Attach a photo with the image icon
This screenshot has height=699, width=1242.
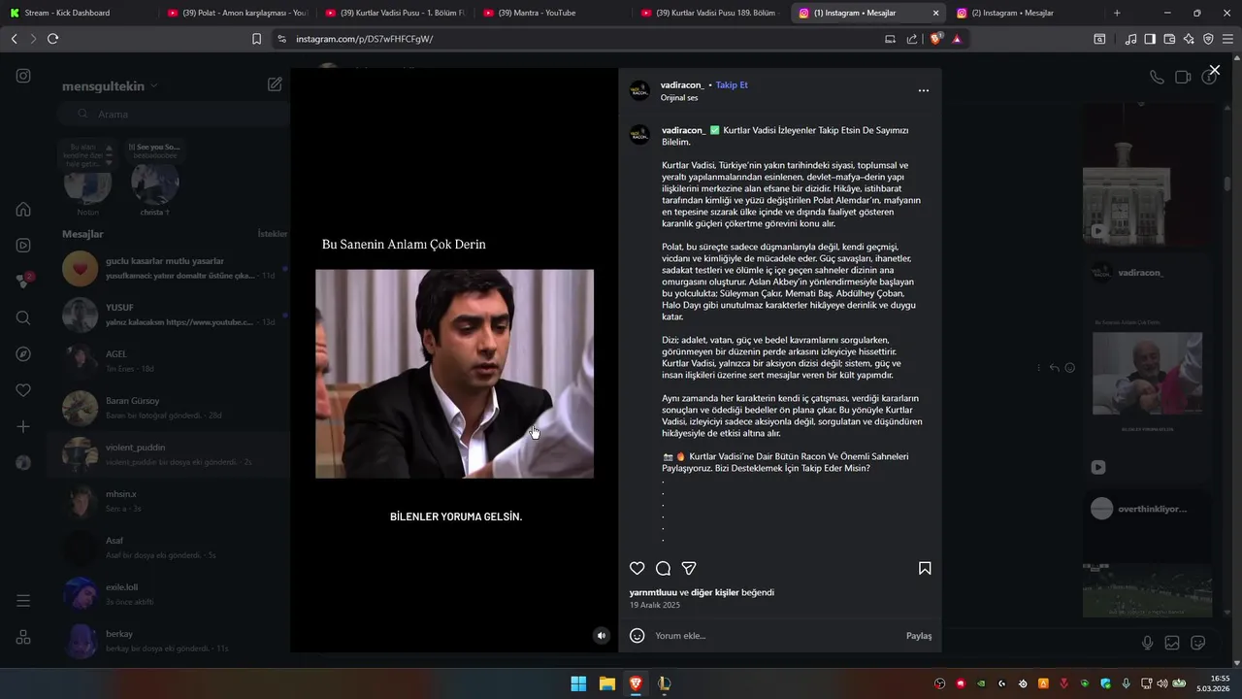[1172, 643]
